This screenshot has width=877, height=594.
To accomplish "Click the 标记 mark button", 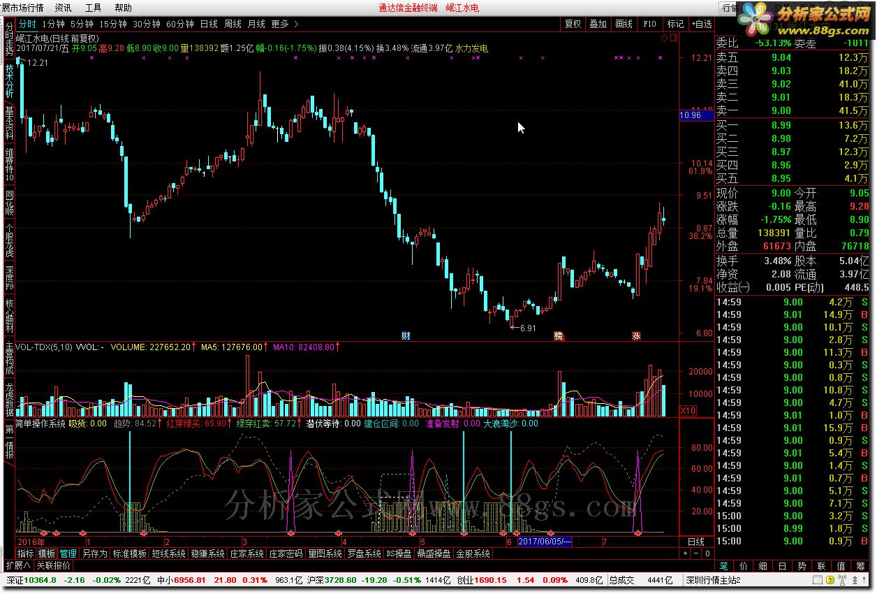I will point(675,24).
